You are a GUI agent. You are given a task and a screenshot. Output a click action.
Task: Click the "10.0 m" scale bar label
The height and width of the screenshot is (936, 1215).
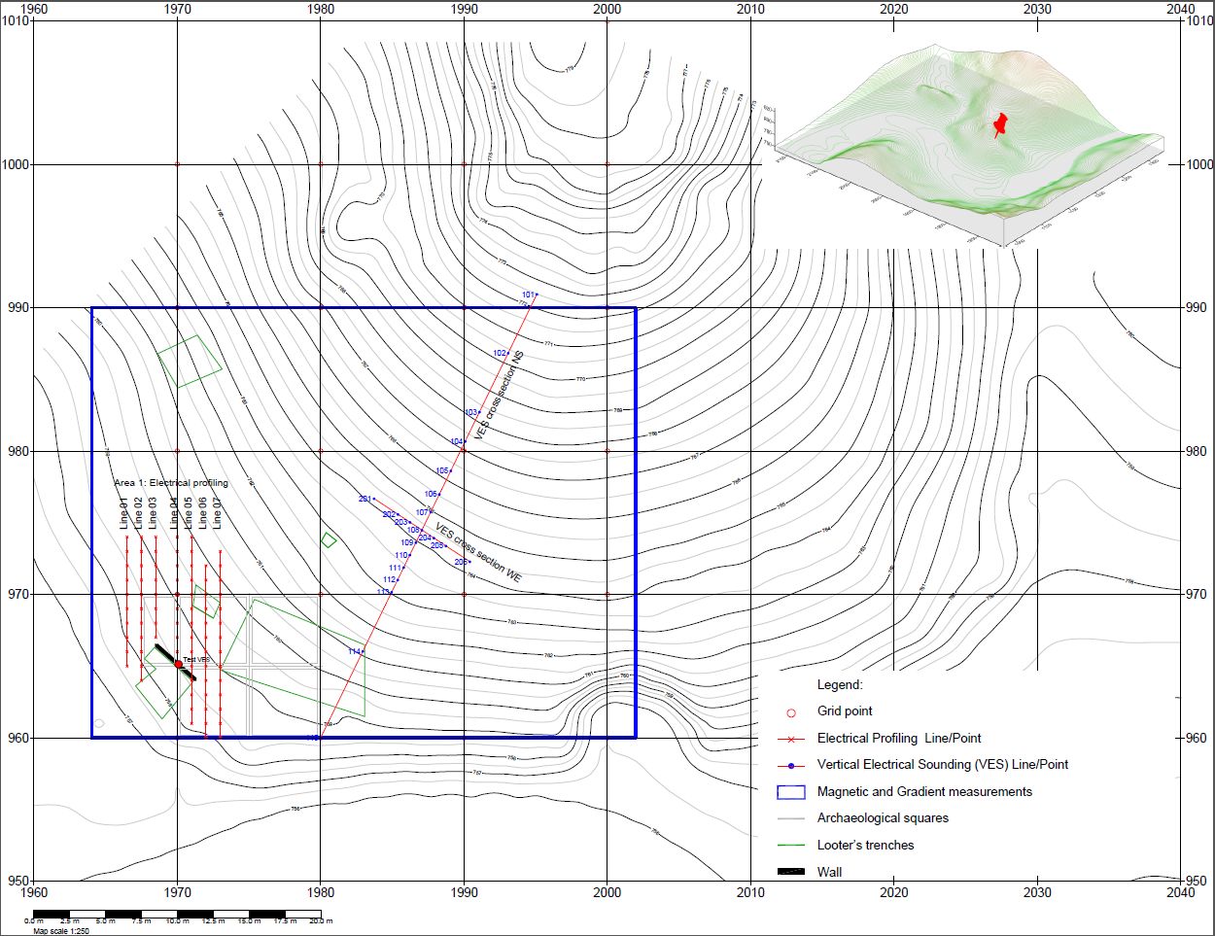coord(177,921)
